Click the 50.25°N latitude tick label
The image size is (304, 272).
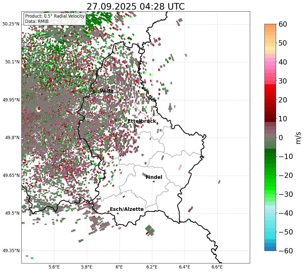pos(11,24)
